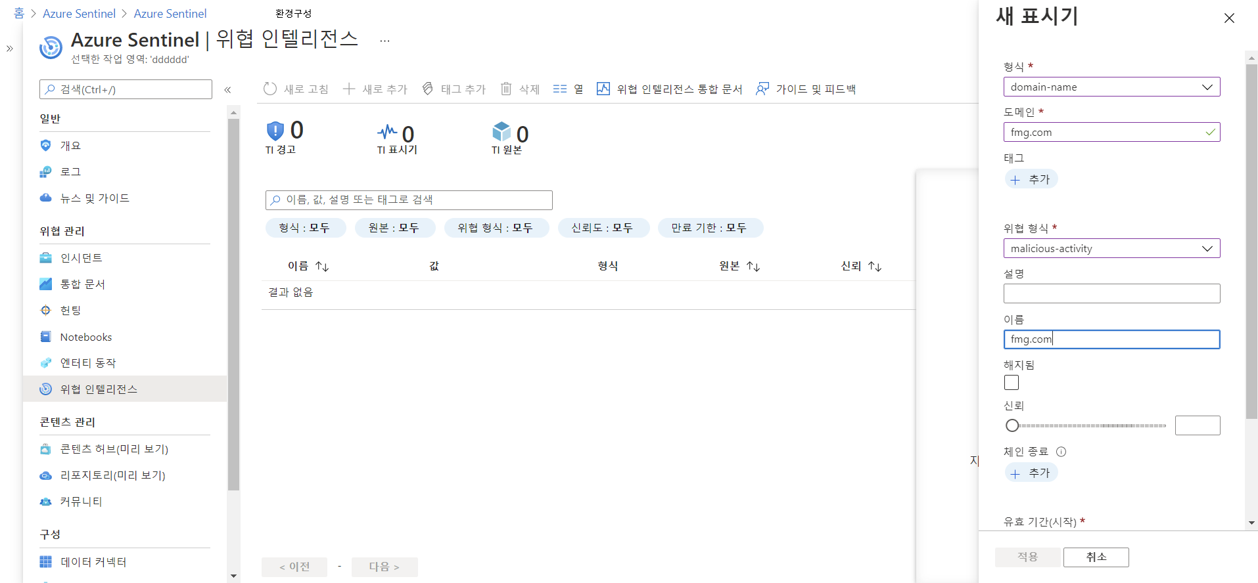This screenshot has height=583, width=1258.
Task: Click the TI 원본 cube icon
Action: (x=501, y=131)
